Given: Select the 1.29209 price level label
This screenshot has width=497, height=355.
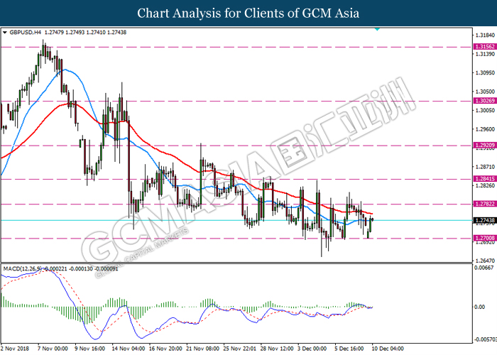Looking at the screenshot, I should 485,146.
